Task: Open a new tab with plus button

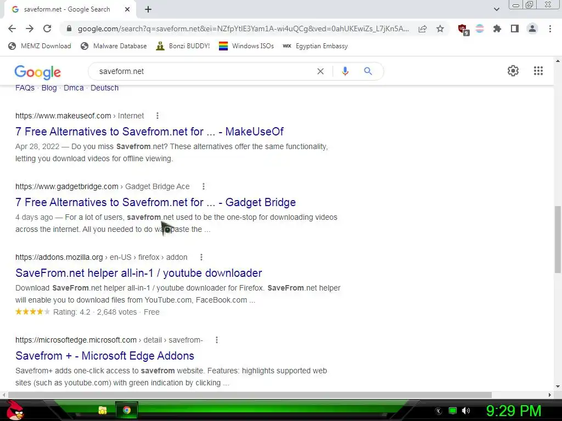Action: (148, 9)
